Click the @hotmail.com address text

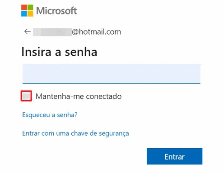96,32
